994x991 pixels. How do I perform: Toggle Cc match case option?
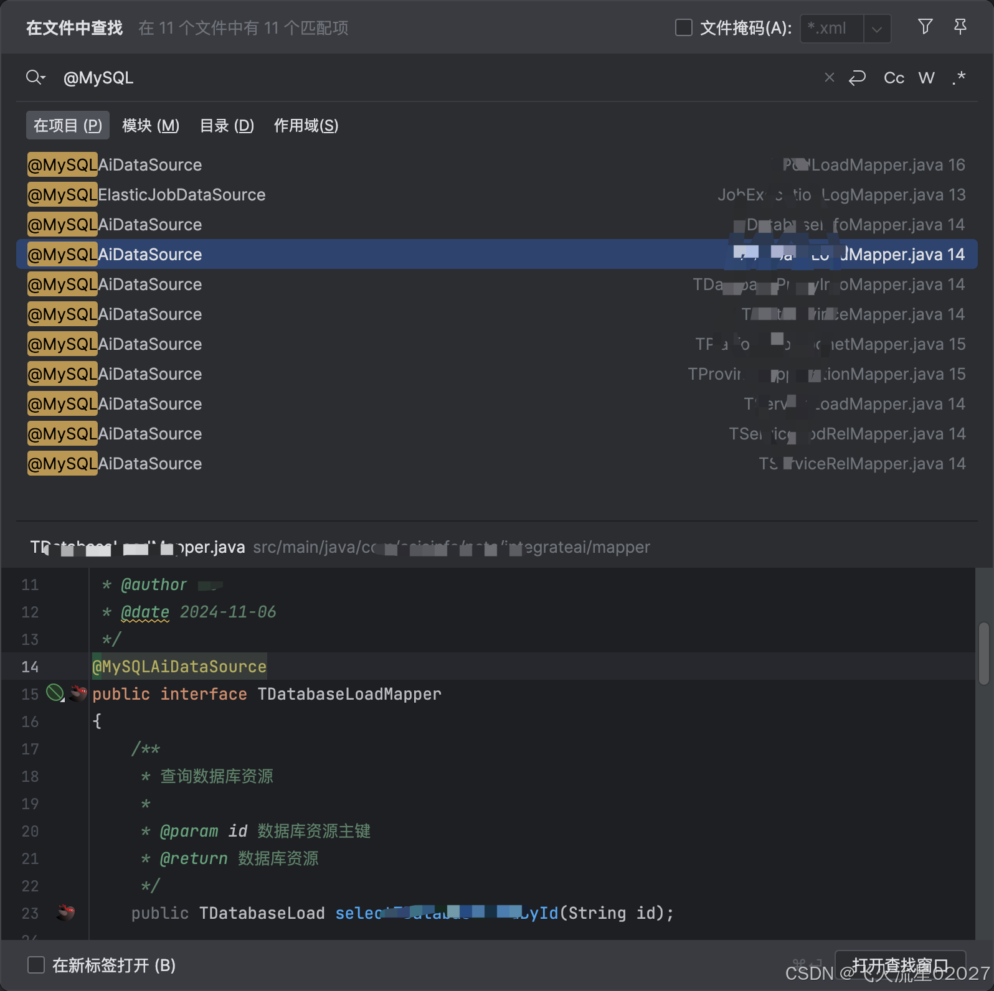click(894, 77)
